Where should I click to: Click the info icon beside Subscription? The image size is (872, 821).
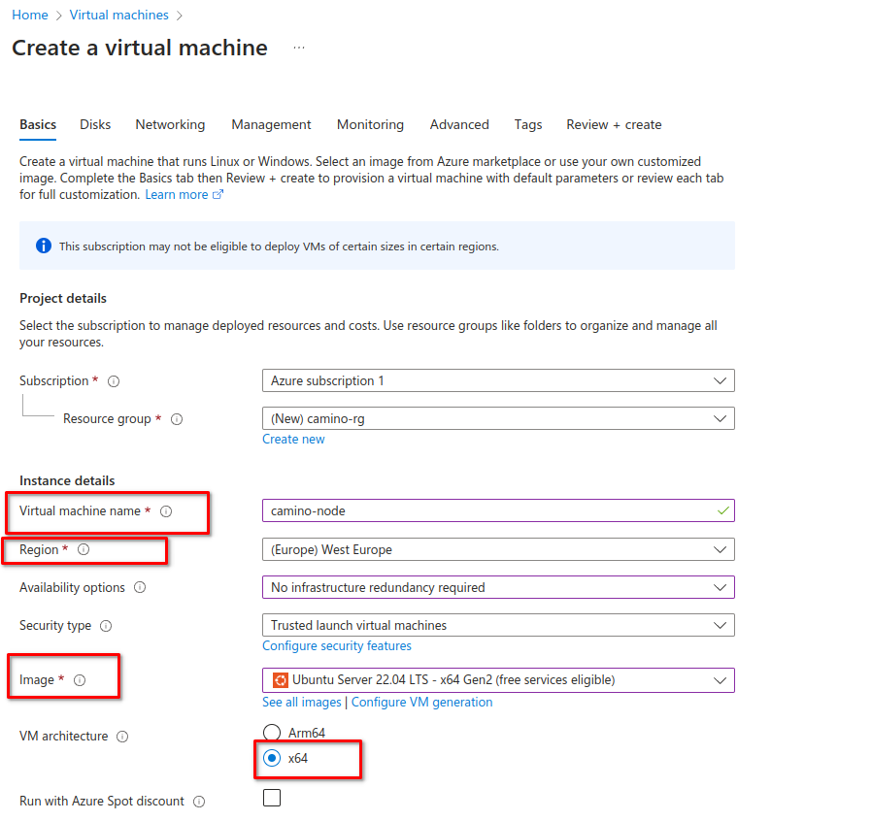pyautogui.click(x=114, y=381)
